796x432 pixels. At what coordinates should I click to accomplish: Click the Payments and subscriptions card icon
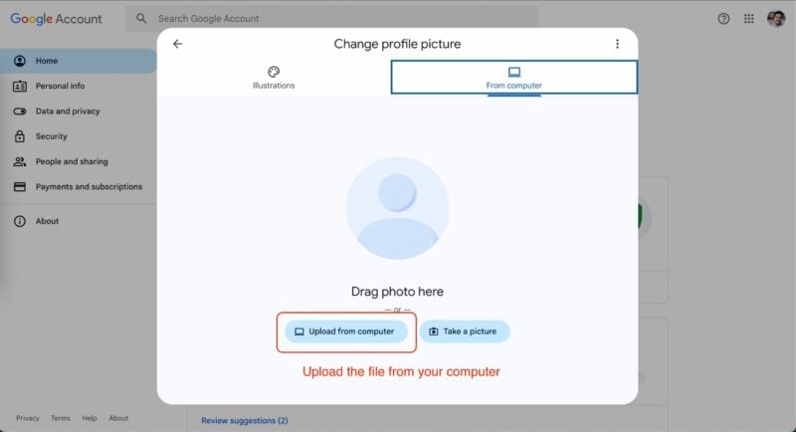19,187
